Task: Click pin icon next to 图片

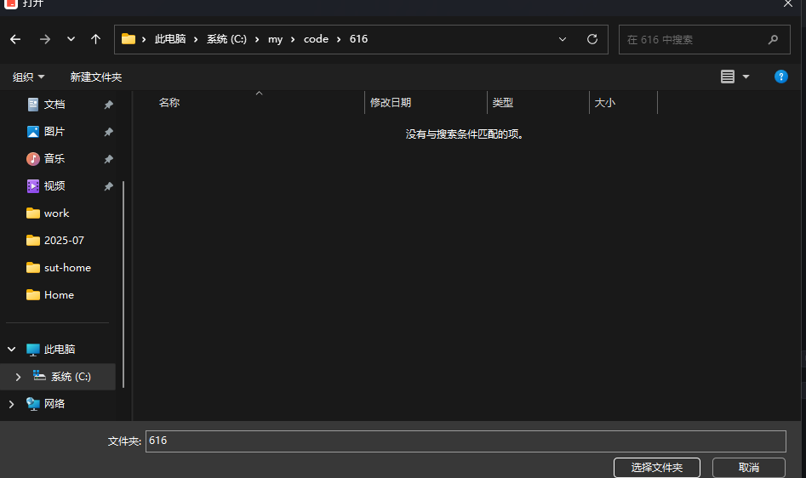Action: click(x=108, y=132)
